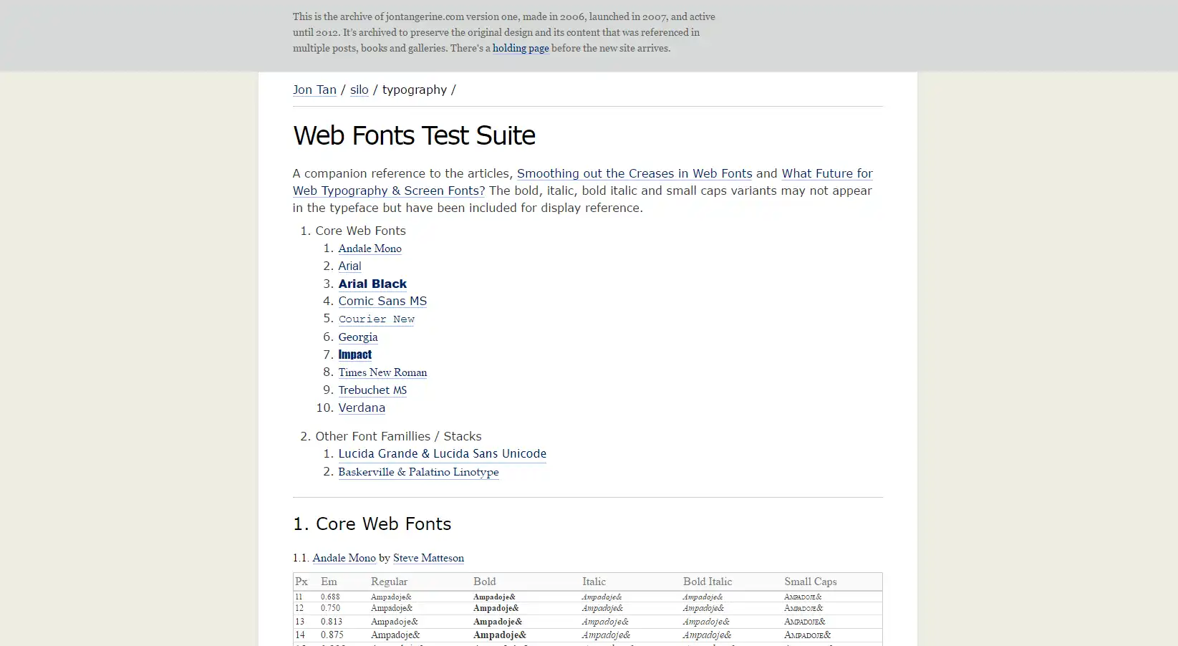This screenshot has width=1178, height=646.
Task: Jump to Andale Mono in contents list
Action: coord(370,249)
